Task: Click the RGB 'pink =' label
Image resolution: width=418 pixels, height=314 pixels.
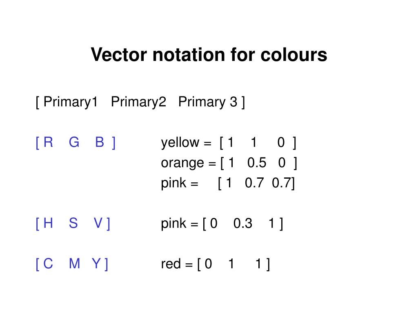Action: click(x=180, y=184)
